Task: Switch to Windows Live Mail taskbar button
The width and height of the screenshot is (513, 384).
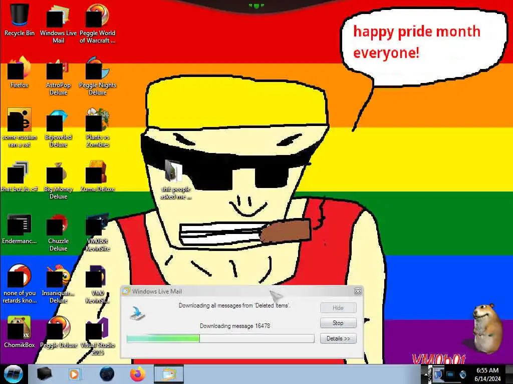Action: tap(168, 374)
